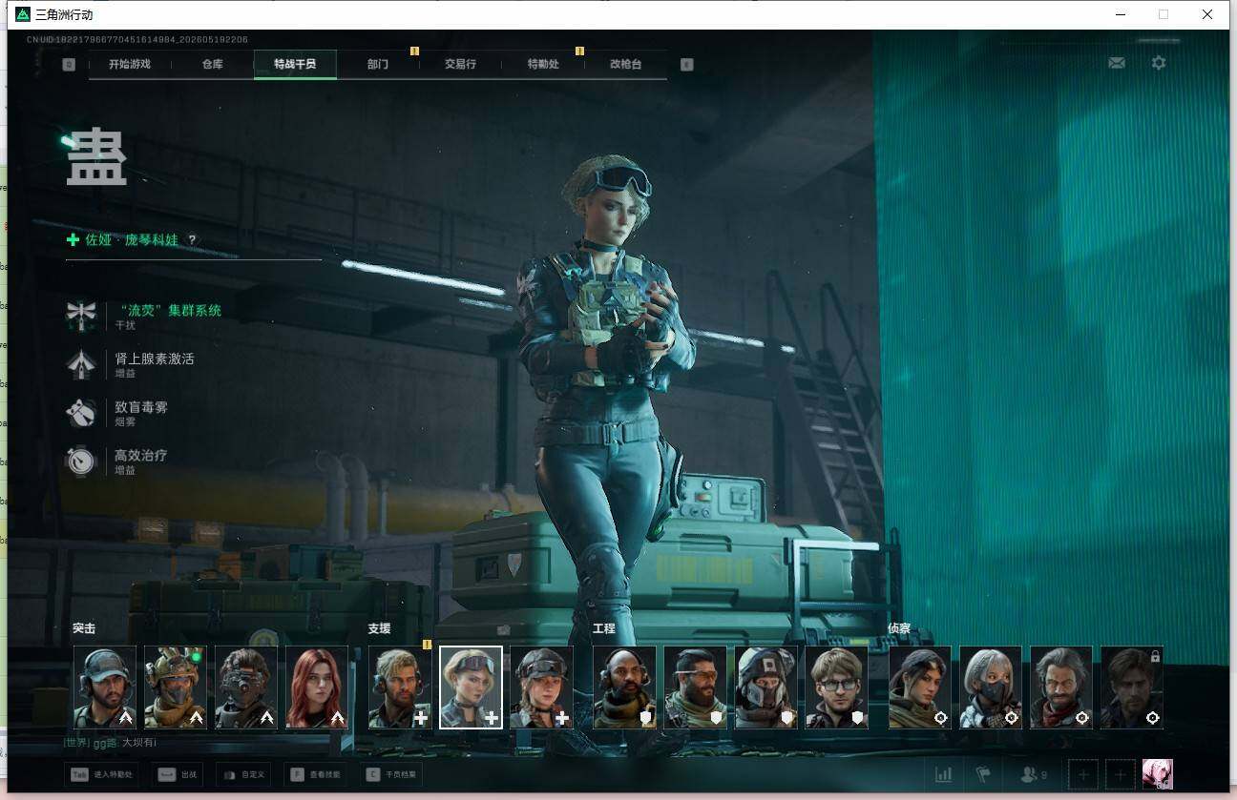Viewport: 1237px width, 800px height.
Task: Select assault operator with green-lit helmet
Action: (176, 687)
